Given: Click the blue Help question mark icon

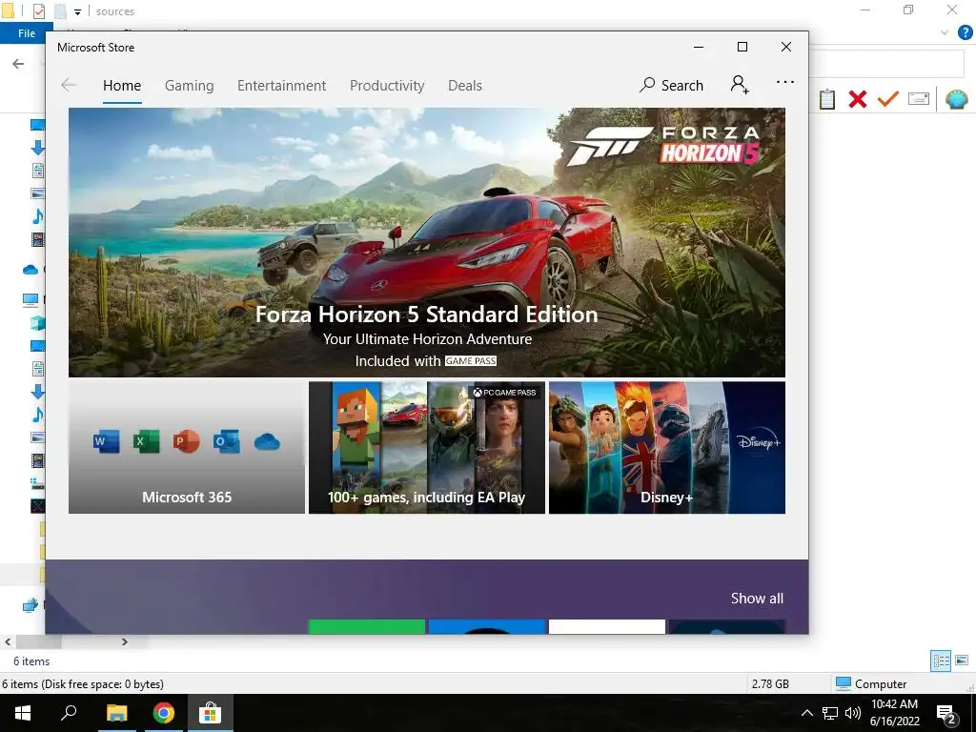Looking at the screenshot, I should coord(965,32).
